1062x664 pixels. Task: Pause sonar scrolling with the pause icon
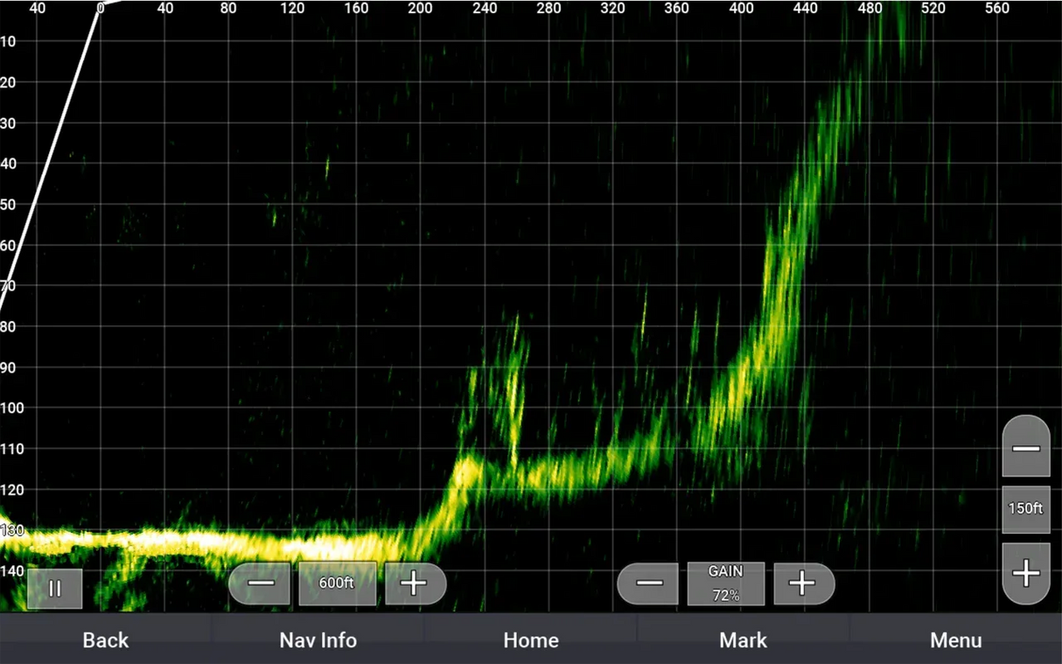tap(56, 587)
